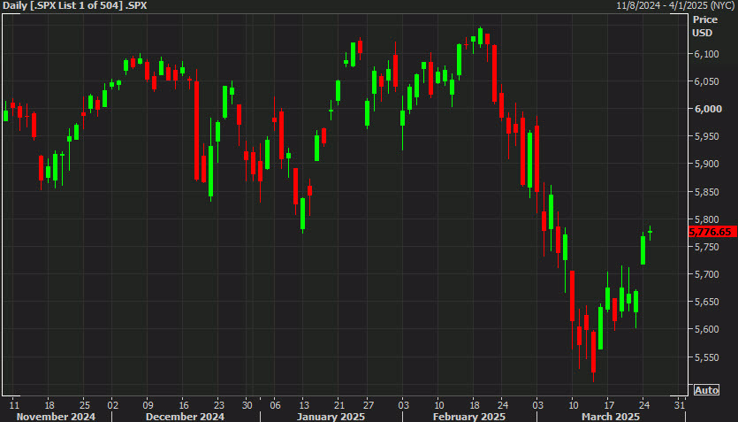The image size is (738, 422).
Task: Click the 'December 2024' month label
Action: click(x=185, y=417)
